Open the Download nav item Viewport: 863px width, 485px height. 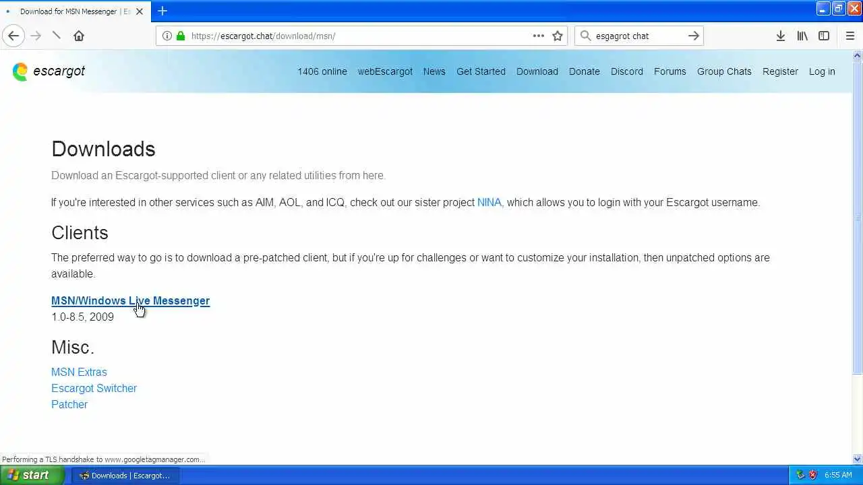(537, 71)
